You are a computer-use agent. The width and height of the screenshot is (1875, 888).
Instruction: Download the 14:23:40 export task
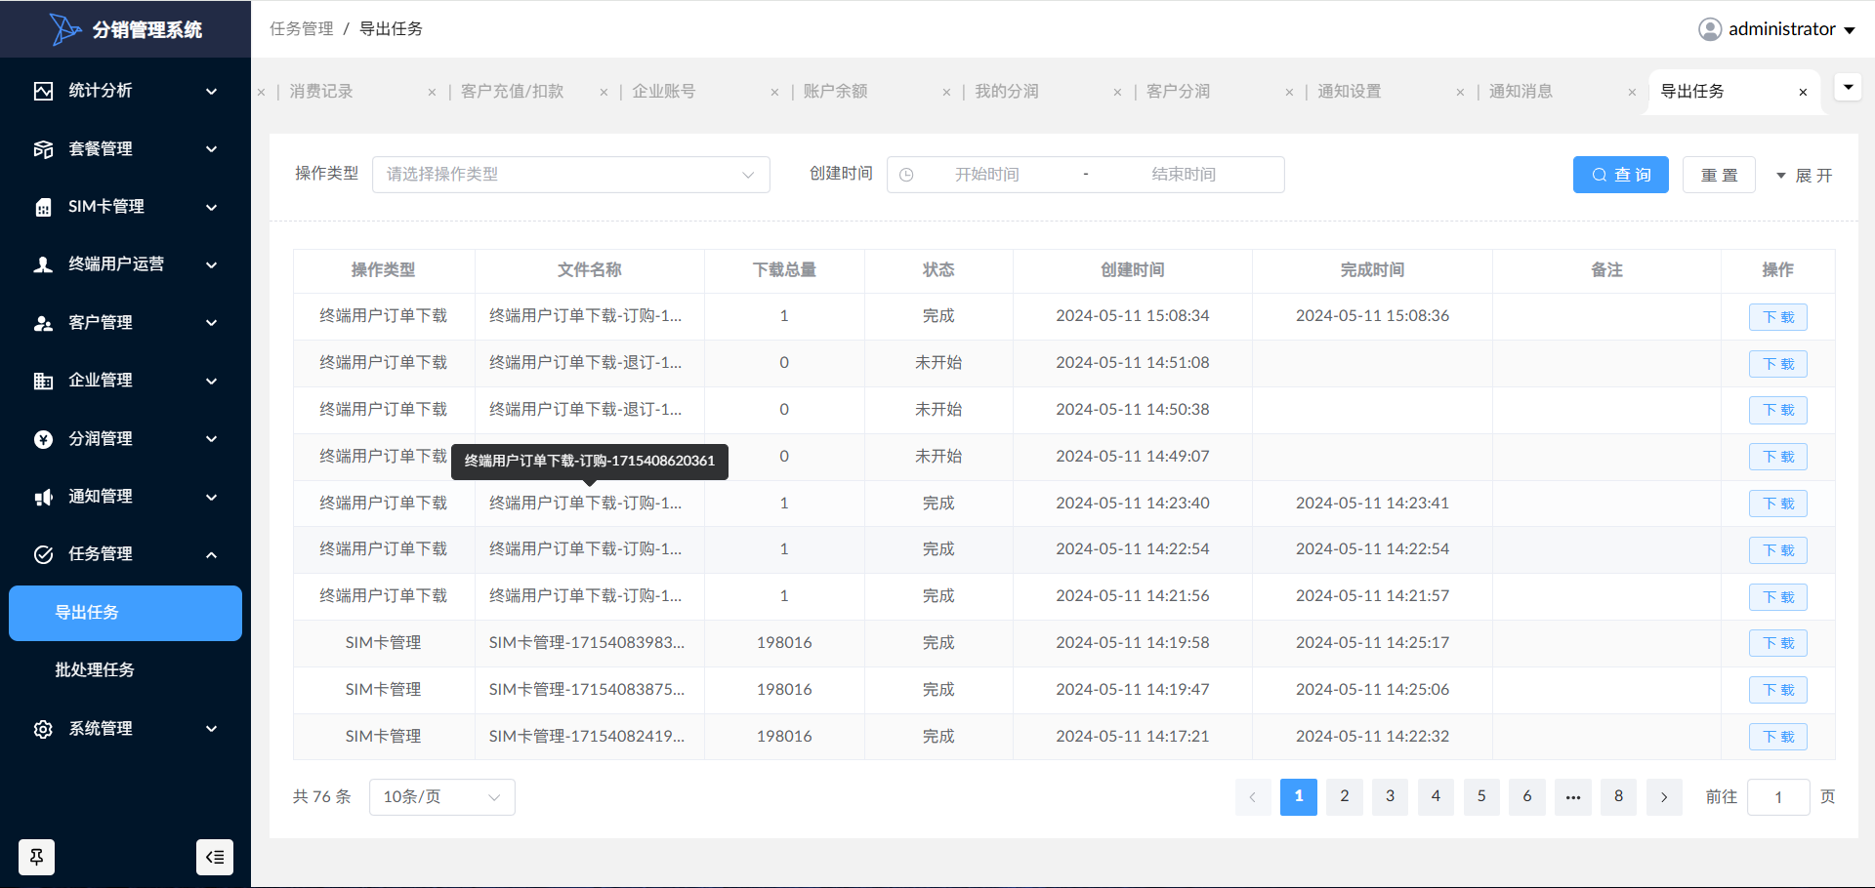pos(1778,504)
